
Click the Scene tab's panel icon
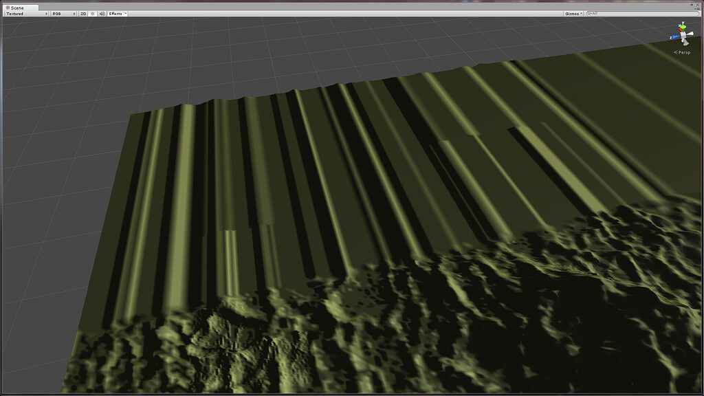(x=8, y=8)
